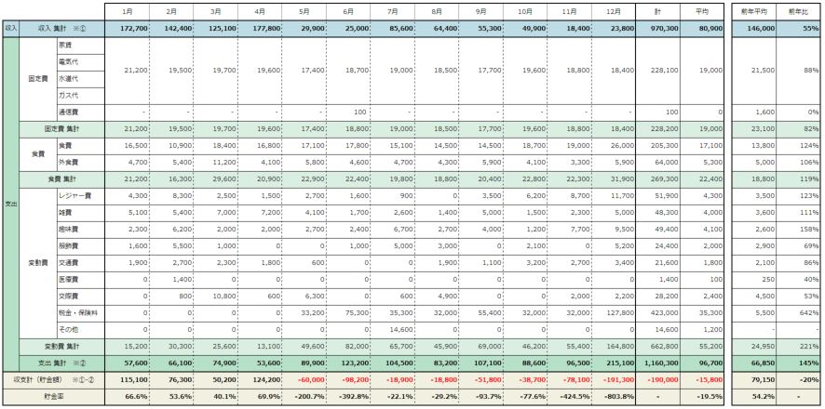Click the 計 total column header
Image resolution: width=825 pixels, height=409 pixels.
click(657, 11)
